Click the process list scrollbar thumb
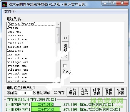130x112 pixels. (58, 35)
